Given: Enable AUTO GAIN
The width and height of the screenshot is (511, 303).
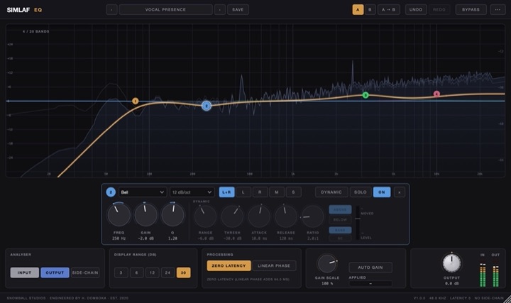Looking at the screenshot, I should click(x=370, y=268).
